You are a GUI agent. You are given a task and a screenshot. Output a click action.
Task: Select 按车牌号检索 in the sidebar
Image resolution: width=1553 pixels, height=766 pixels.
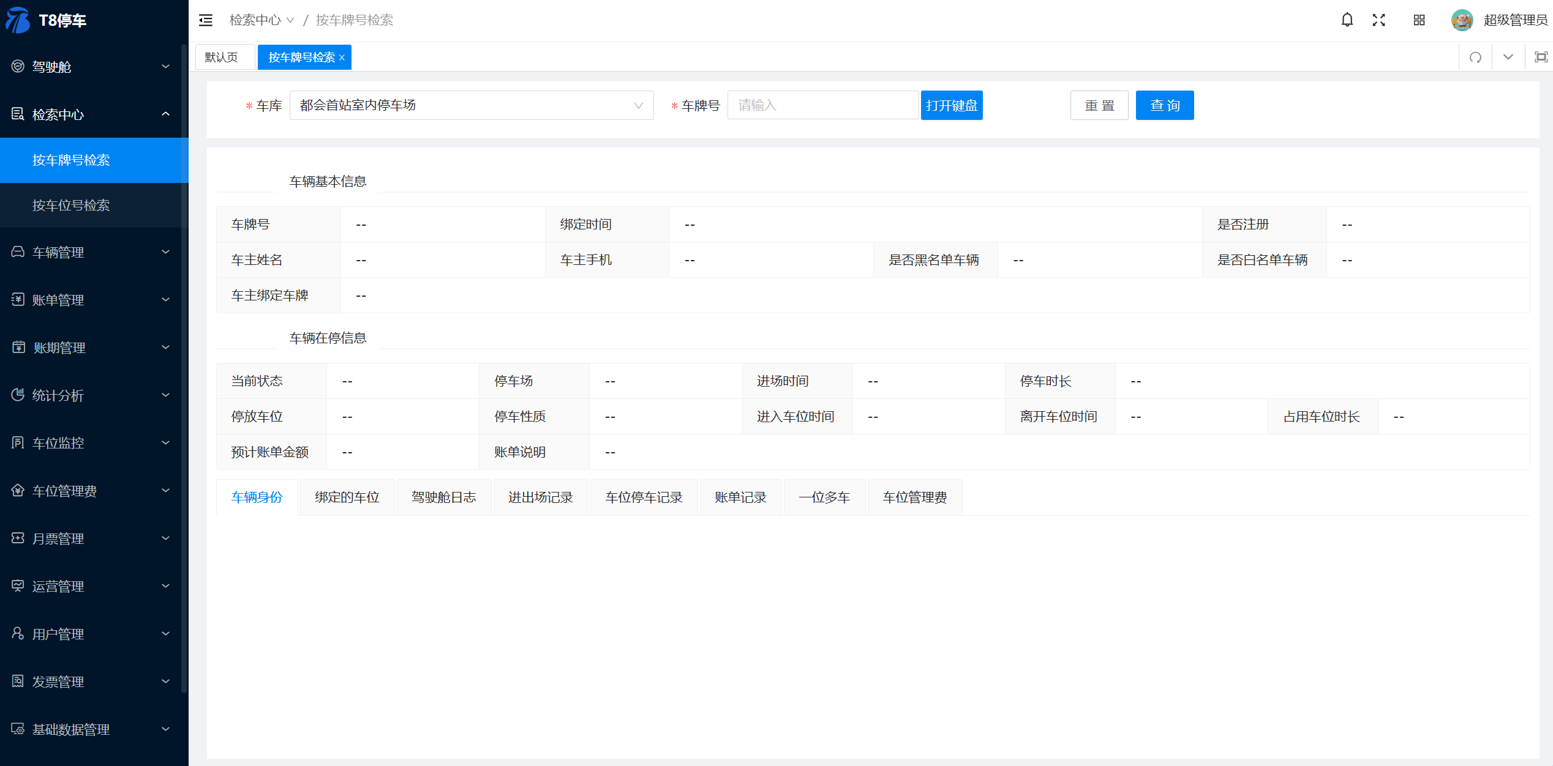coord(94,160)
